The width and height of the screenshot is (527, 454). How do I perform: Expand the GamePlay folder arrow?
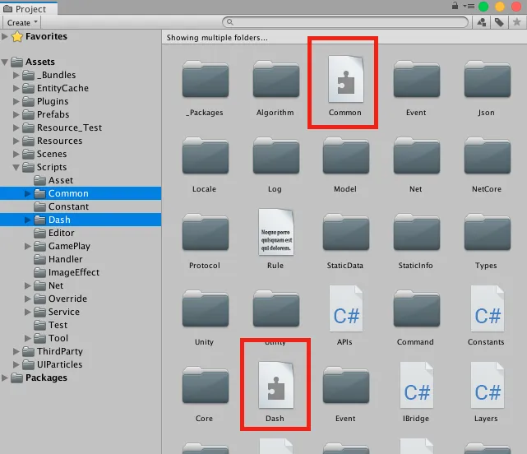30,246
